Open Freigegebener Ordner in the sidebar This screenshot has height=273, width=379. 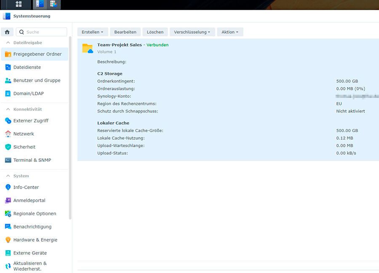tap(37, 54)
